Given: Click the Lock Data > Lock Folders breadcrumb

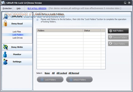Looking at the screenshot, I should click(50, 14).
